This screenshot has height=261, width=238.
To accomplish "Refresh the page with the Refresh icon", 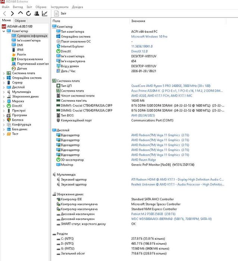I will pyautogui.click(x=28, y=13).
